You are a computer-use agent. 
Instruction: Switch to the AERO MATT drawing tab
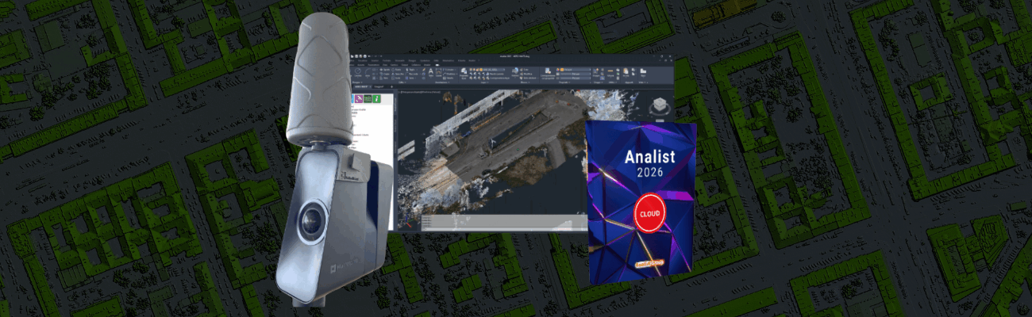click(x=360, y=86)
